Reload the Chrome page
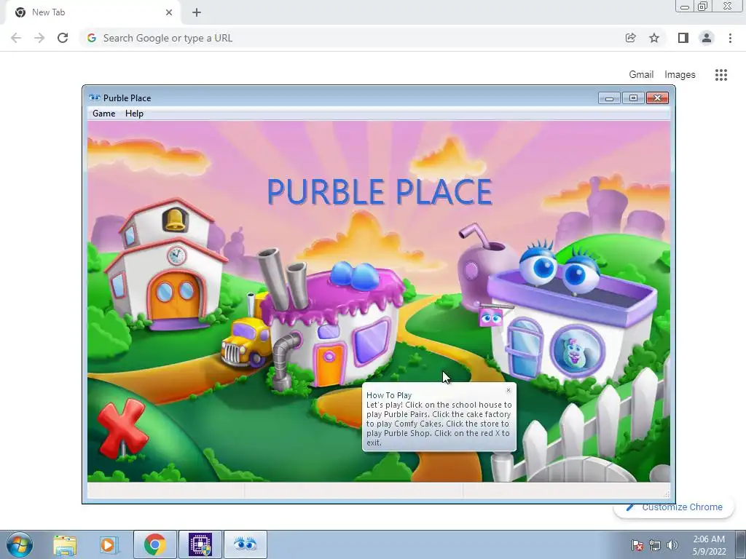 (x=63, y=38)
